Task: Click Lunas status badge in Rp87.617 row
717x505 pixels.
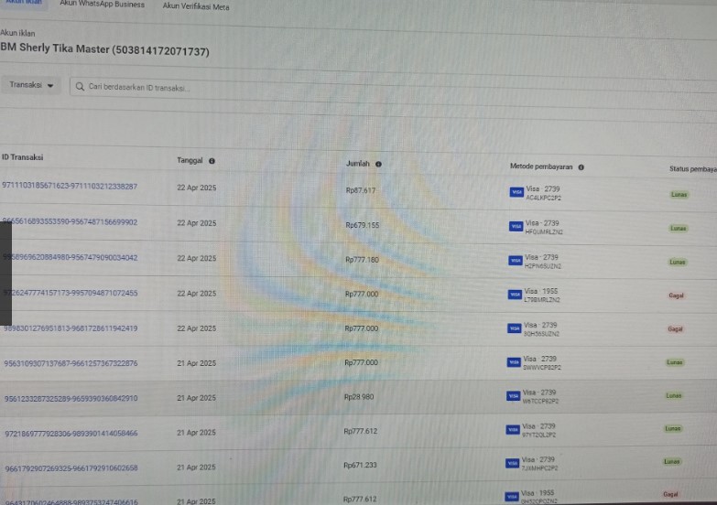Action: click(679, 194)
